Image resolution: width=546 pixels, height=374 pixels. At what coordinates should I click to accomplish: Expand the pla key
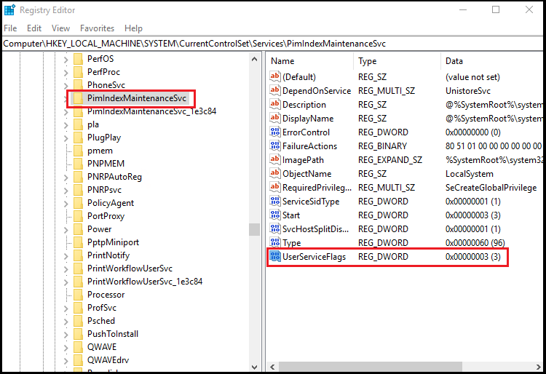click(x=66, y=125)
